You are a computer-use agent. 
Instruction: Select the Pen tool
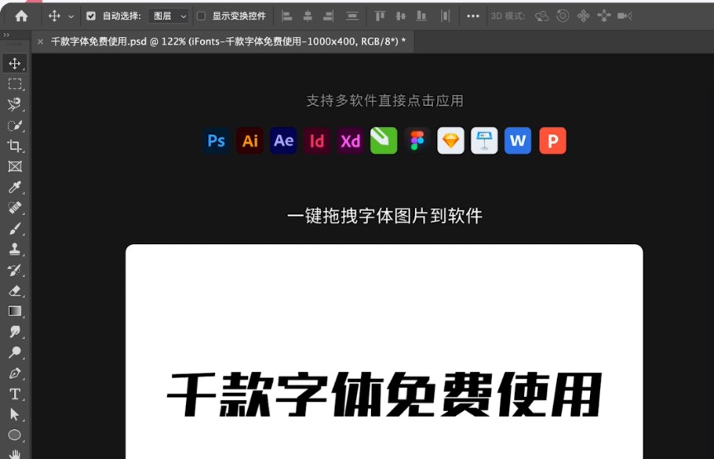point(15,373)
